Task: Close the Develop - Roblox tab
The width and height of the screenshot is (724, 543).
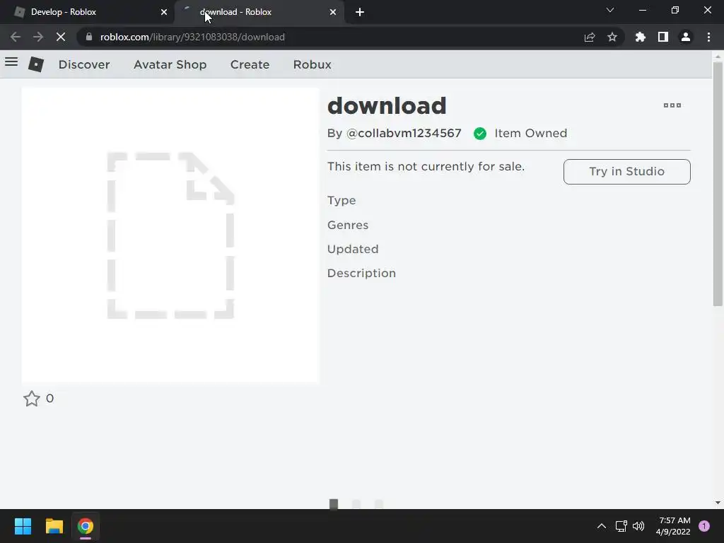Action: 164,12
